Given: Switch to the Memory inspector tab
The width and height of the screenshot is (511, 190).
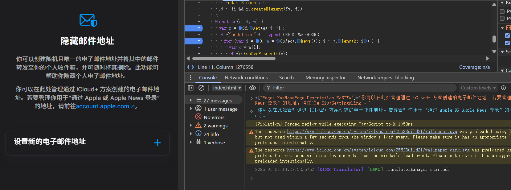Looking at the screenshot, I should pyautogui.click(x=325, y=78).
